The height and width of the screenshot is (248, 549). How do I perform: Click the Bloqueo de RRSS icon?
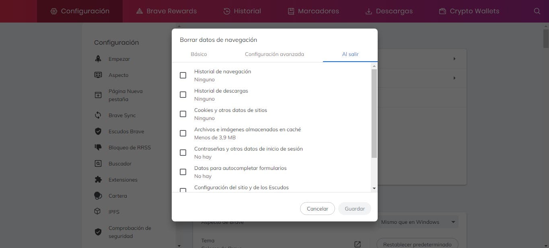tap(98, 147)
